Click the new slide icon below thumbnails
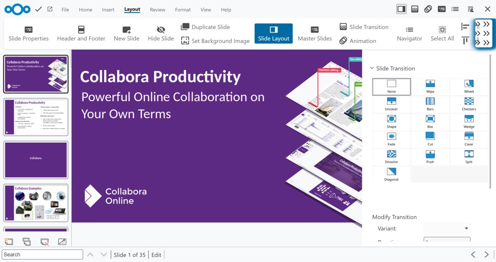Screen dimensions: 496x262 pyautogui.click(x=9, y=242)
